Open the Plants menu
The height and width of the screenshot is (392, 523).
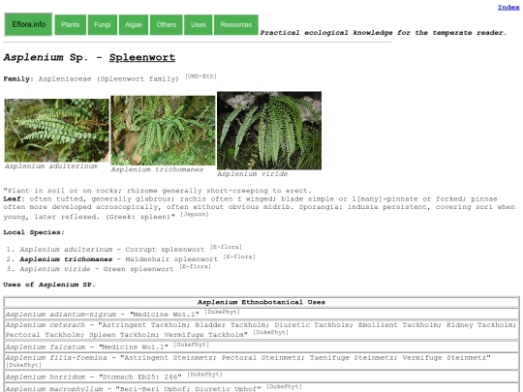pos(71,24)
